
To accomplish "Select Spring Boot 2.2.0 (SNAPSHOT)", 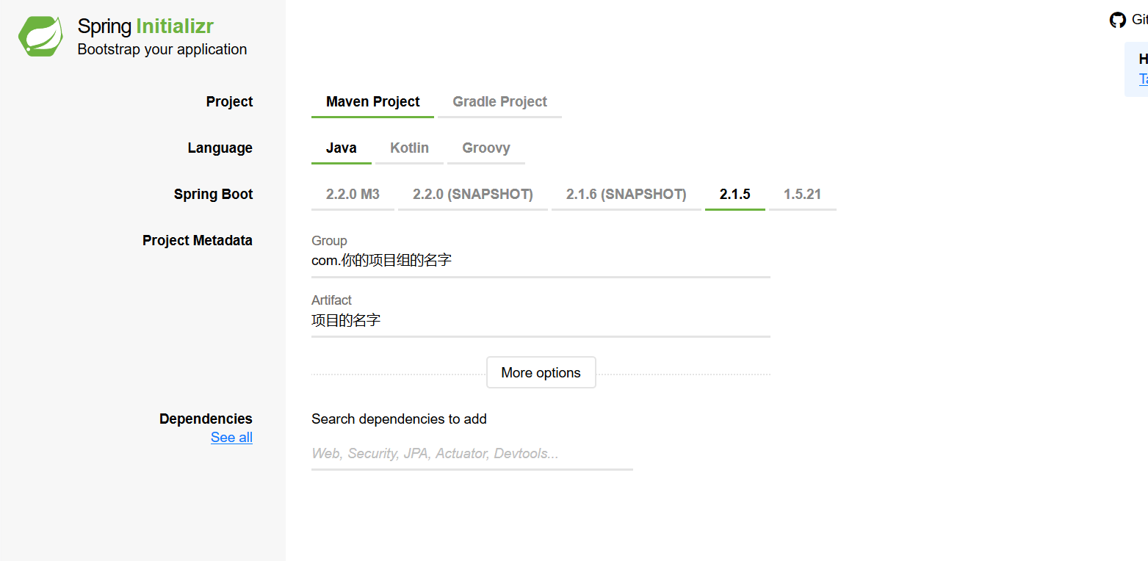I will [x=472, y=195].
